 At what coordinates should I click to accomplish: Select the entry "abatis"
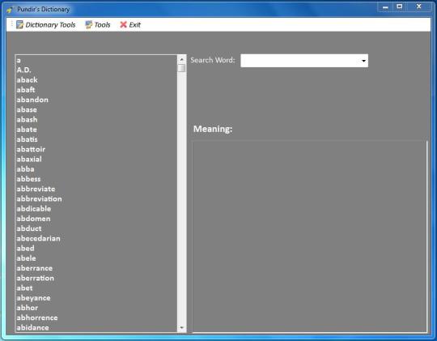(27, 139)
